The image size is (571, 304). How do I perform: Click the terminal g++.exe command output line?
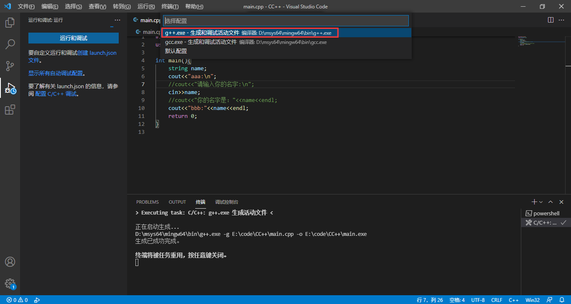coord(251,234)
